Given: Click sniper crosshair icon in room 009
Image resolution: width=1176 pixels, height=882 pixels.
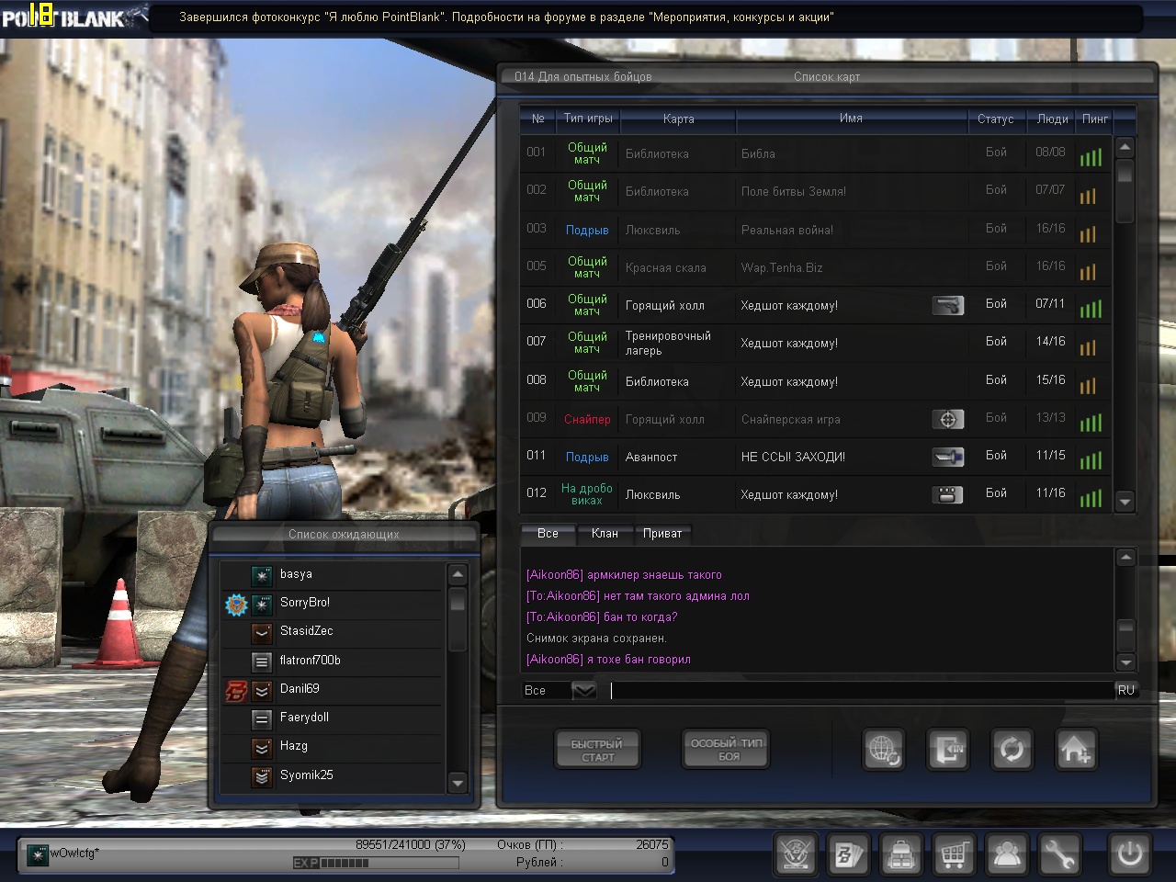Looking at the screenshot, I should coord(947,419).
